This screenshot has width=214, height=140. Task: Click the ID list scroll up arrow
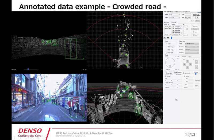click(187, 27)
